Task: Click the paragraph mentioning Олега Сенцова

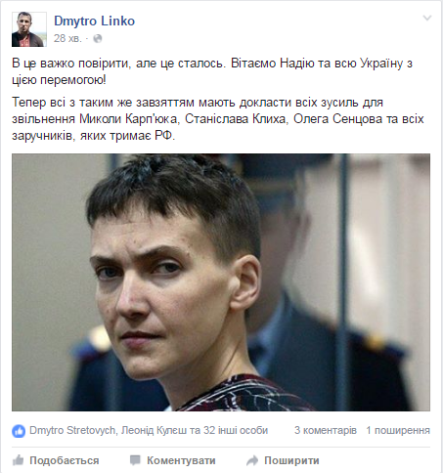Action: (x=218, y=118)
